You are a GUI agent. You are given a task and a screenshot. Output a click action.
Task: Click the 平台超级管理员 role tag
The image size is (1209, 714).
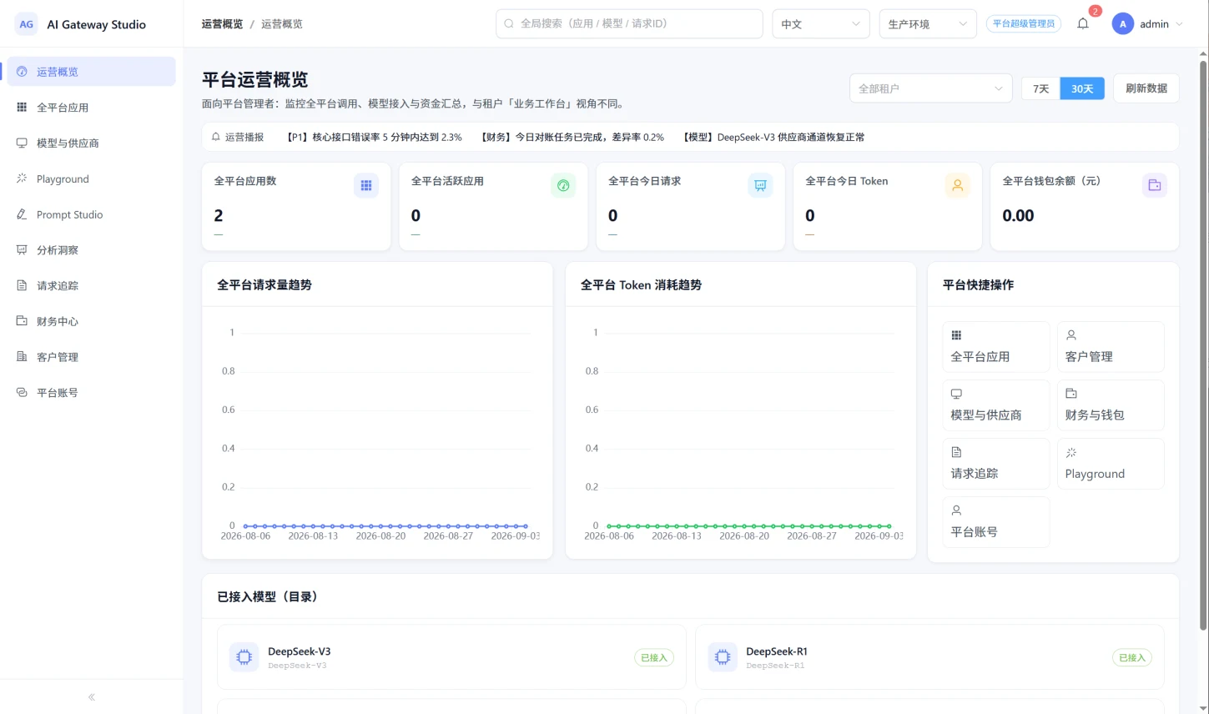coord(1024,24)
